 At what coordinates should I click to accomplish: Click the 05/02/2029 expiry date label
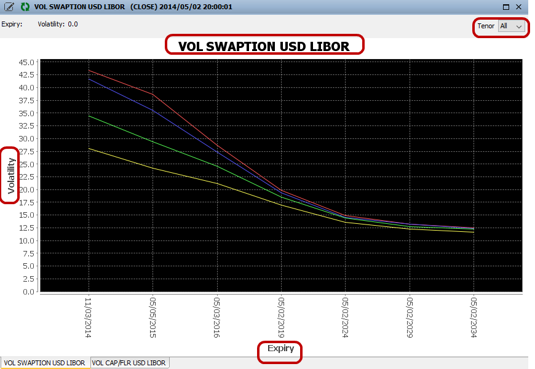[410, 317]
